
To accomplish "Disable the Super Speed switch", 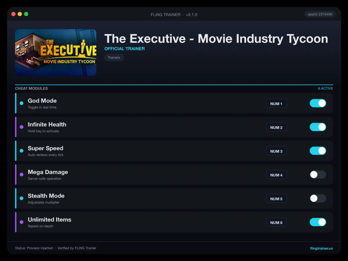I will (x=318, y=151).
